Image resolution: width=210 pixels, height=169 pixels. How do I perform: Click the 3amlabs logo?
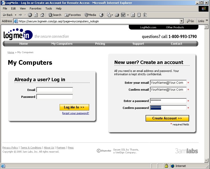[187, 151]
